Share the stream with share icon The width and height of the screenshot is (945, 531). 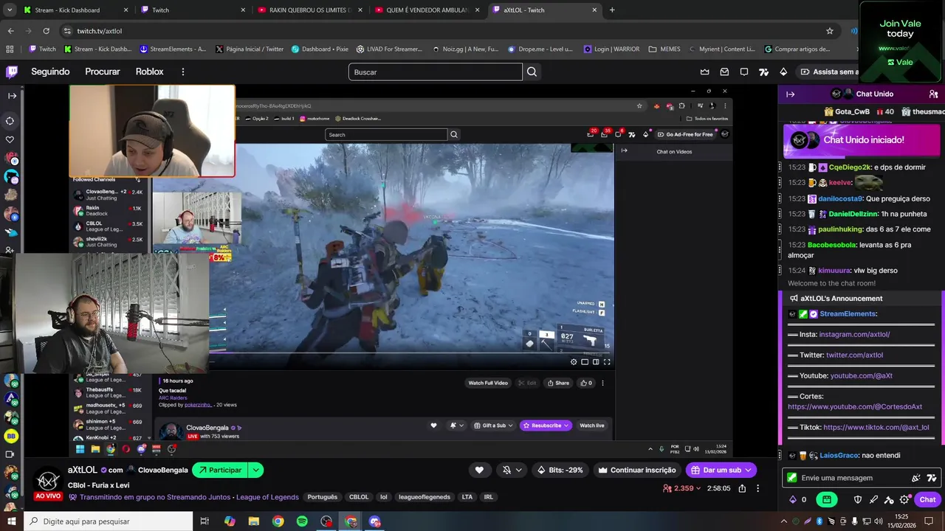coord(742,488)
